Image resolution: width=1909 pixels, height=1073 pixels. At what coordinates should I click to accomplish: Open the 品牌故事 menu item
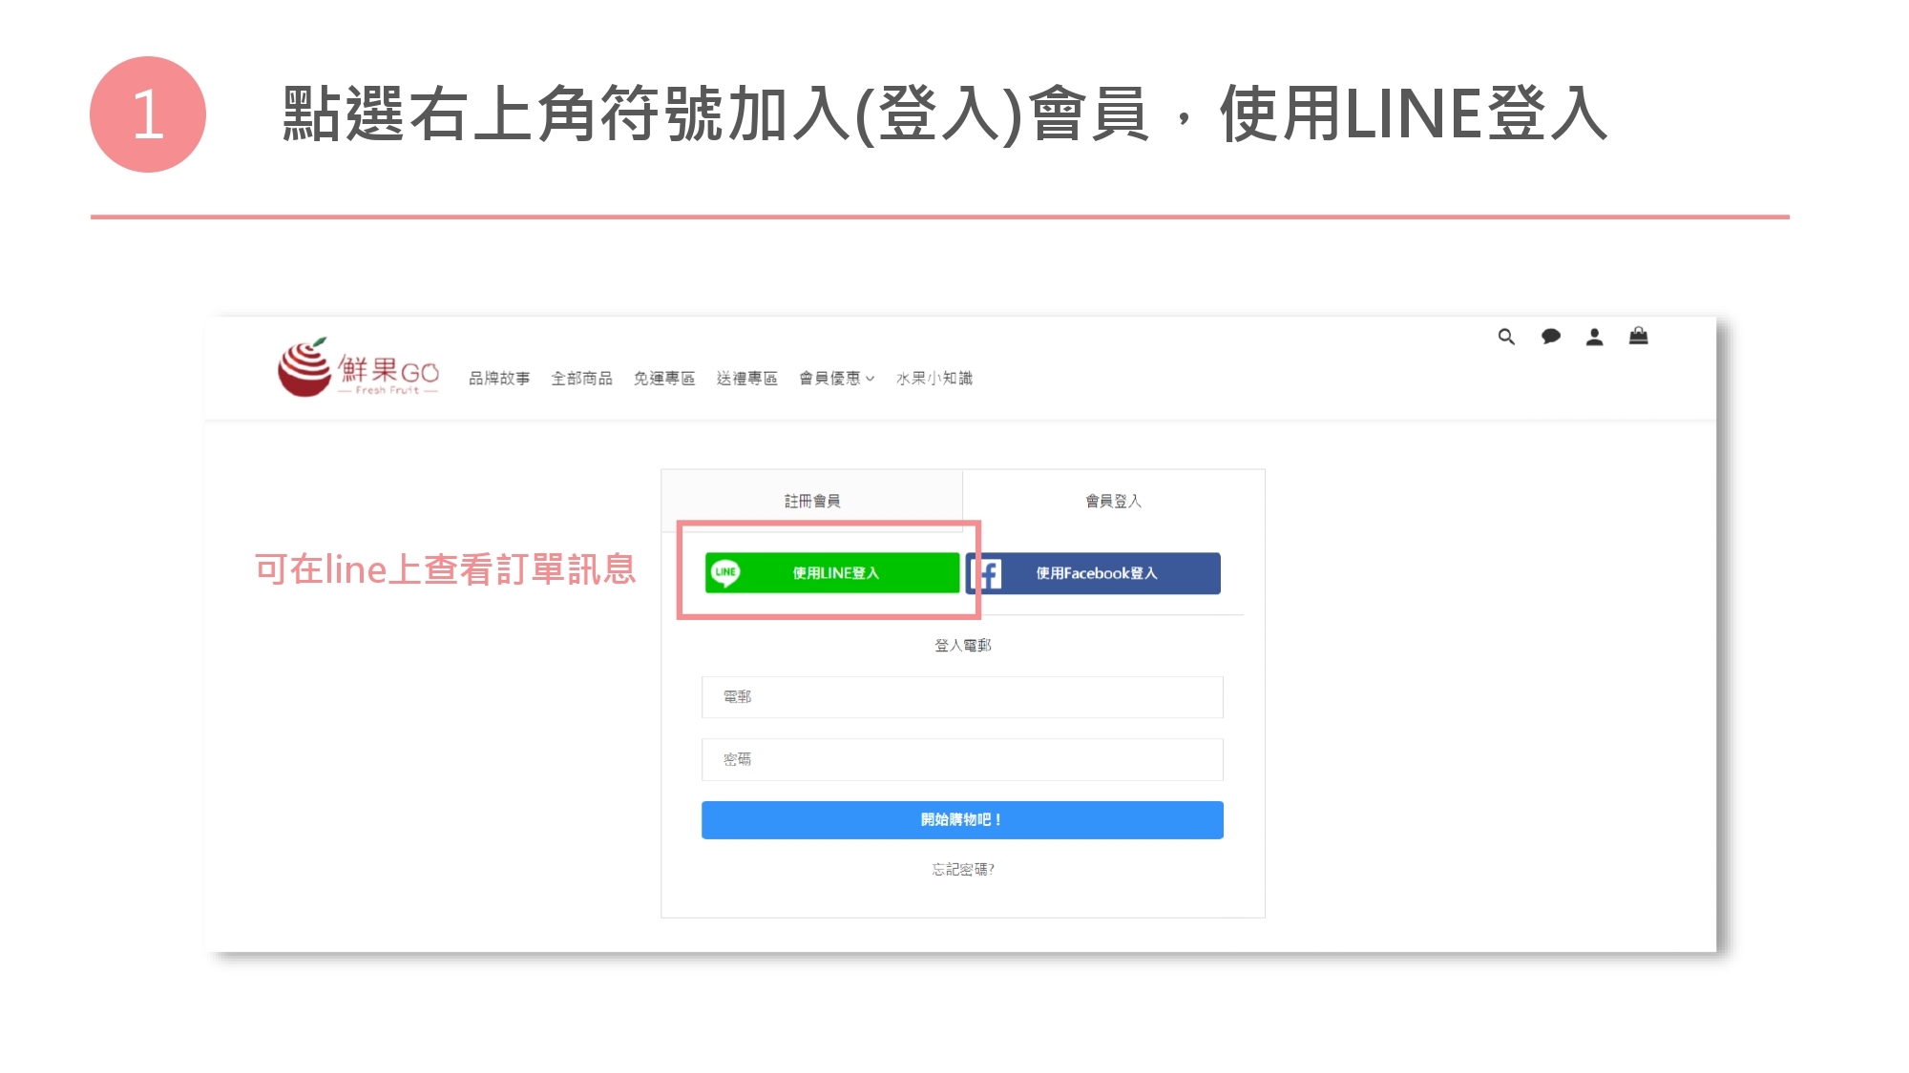coord(498,379)
